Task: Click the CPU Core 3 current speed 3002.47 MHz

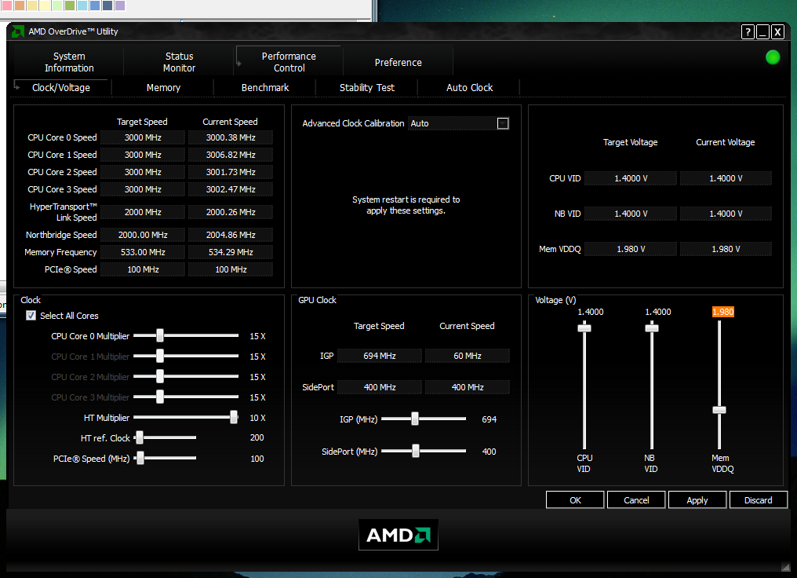Action: 231,189
